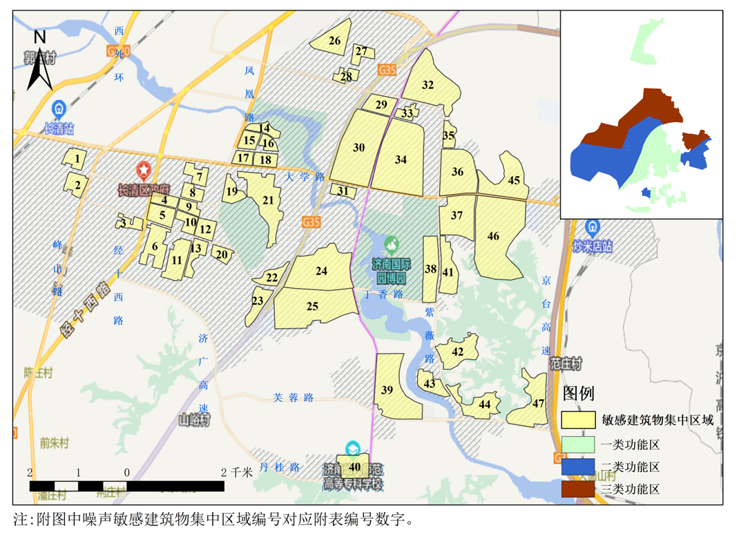Click the brown 三类功能区 legend swatch
739x537 pixels.
579,489
